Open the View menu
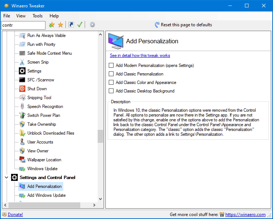273x219 pixels. (21, 16)
